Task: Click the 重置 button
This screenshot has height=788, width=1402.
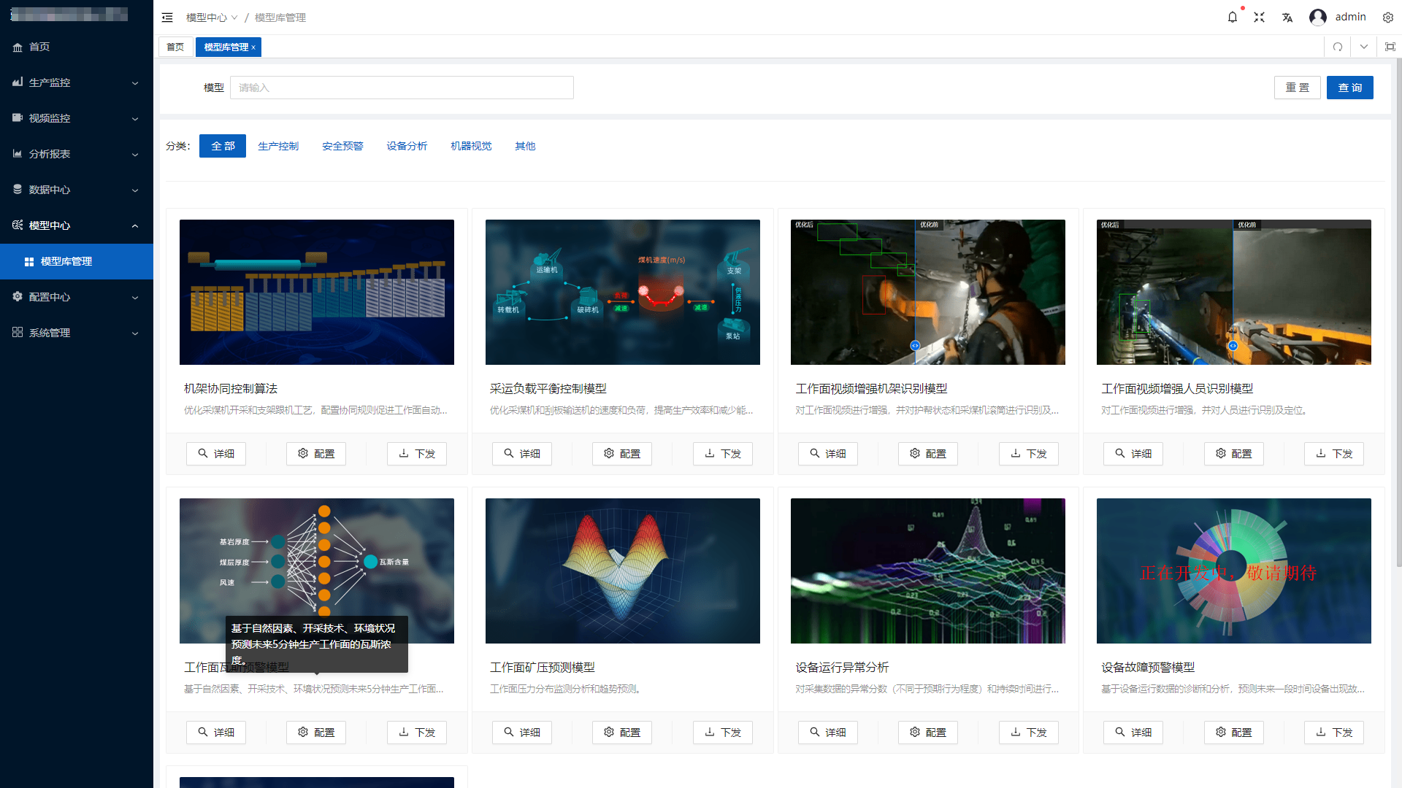Action: 1298,88
